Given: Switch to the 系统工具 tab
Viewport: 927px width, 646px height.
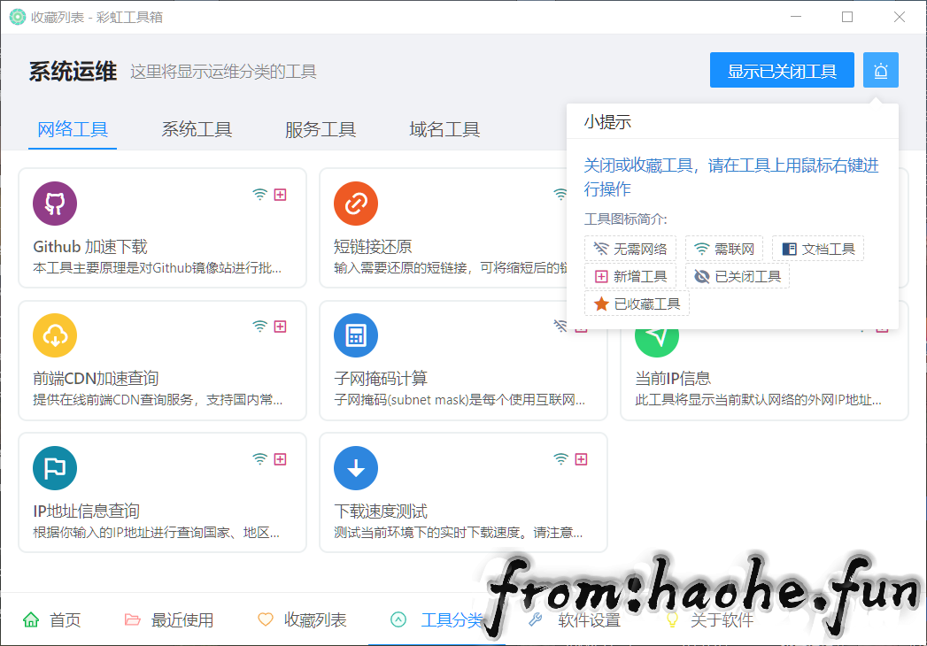Looking at the screenshot, I should [x=197, y=129].
